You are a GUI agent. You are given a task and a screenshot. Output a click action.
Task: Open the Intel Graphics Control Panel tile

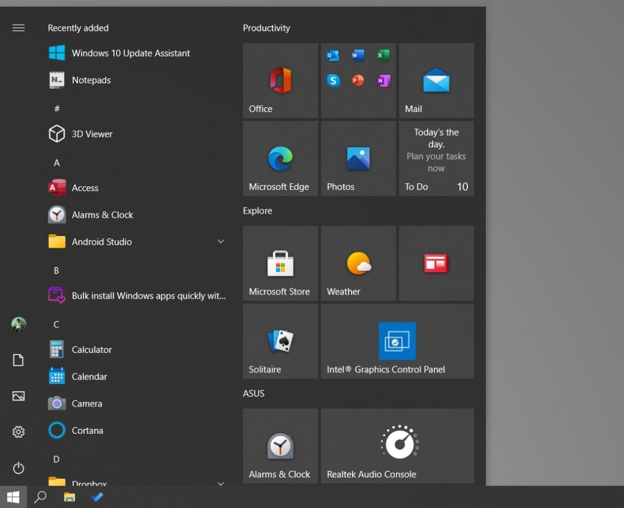(x=397, y=340)
